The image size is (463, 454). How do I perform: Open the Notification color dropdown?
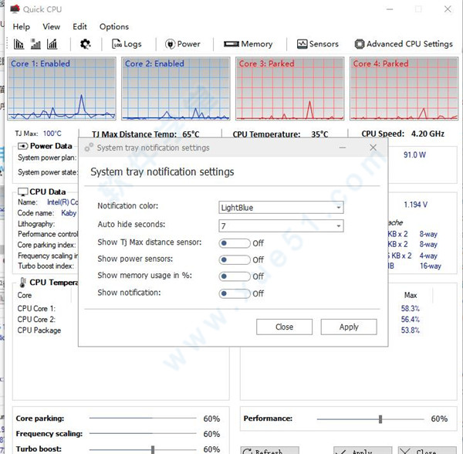(x=281, y=208)
